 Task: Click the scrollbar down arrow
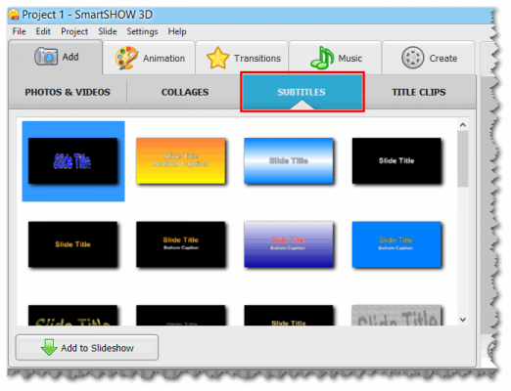tap(463, 320)
